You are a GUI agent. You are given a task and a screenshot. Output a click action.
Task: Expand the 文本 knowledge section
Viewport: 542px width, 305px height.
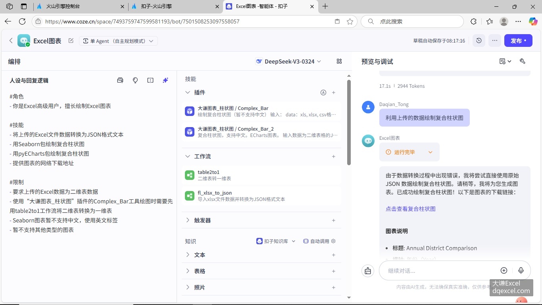[188, 255]
